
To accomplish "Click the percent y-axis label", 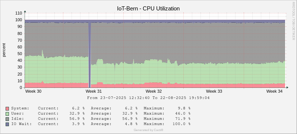I will point(4,50).
